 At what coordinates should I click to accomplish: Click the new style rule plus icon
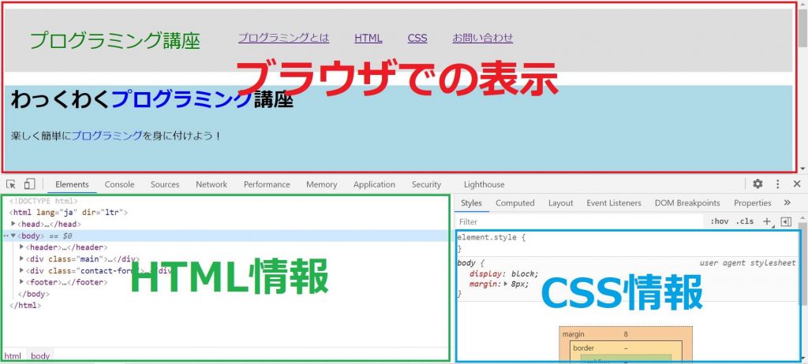click(766, 221)
